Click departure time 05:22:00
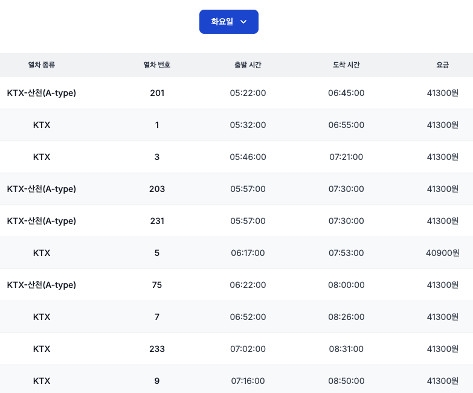 click(x=248, y=93)
